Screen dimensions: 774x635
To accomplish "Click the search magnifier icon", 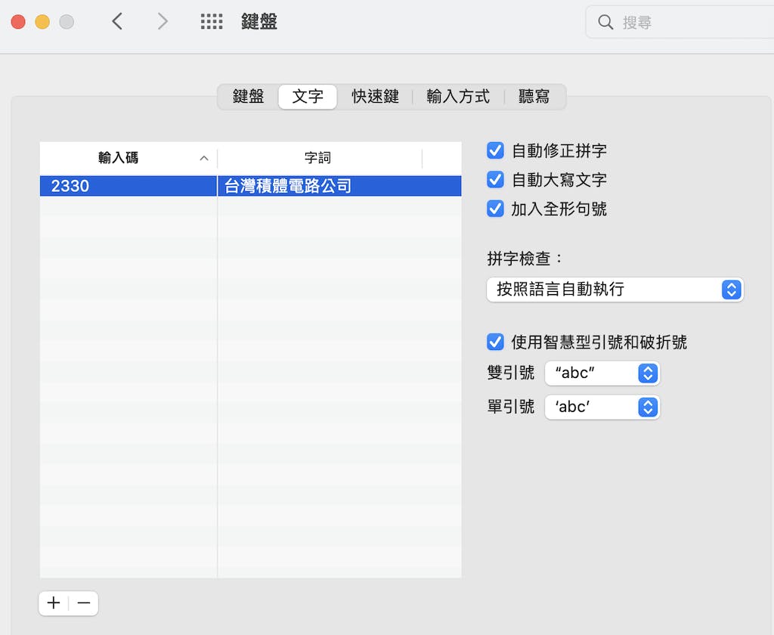I will 605,23.
